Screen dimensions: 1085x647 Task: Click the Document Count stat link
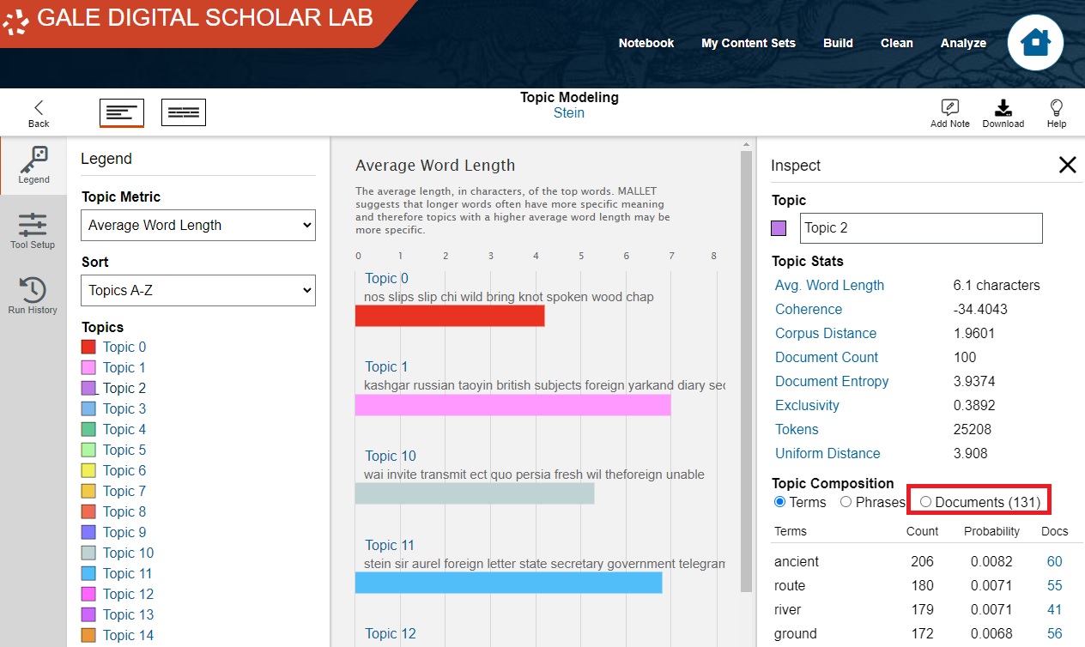(x=827, y=357)
